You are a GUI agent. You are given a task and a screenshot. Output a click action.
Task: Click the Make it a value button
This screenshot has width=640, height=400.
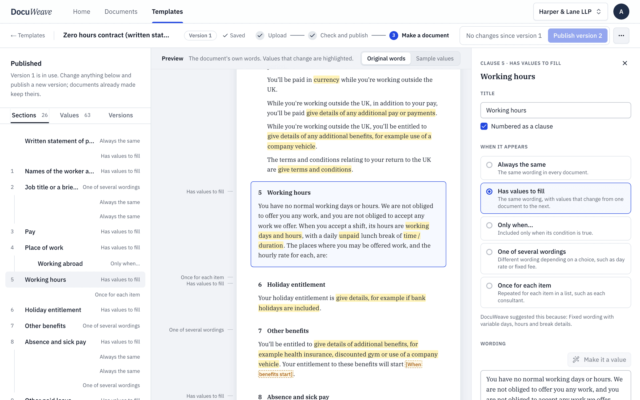[599, 359]
